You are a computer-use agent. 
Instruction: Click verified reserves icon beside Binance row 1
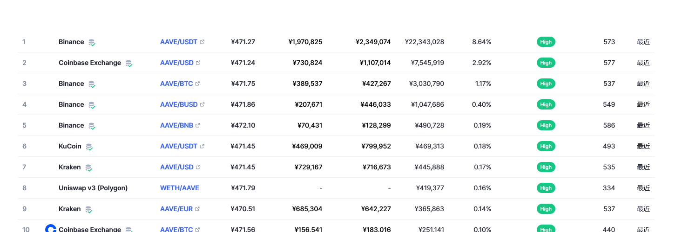[x=92, y=42]
